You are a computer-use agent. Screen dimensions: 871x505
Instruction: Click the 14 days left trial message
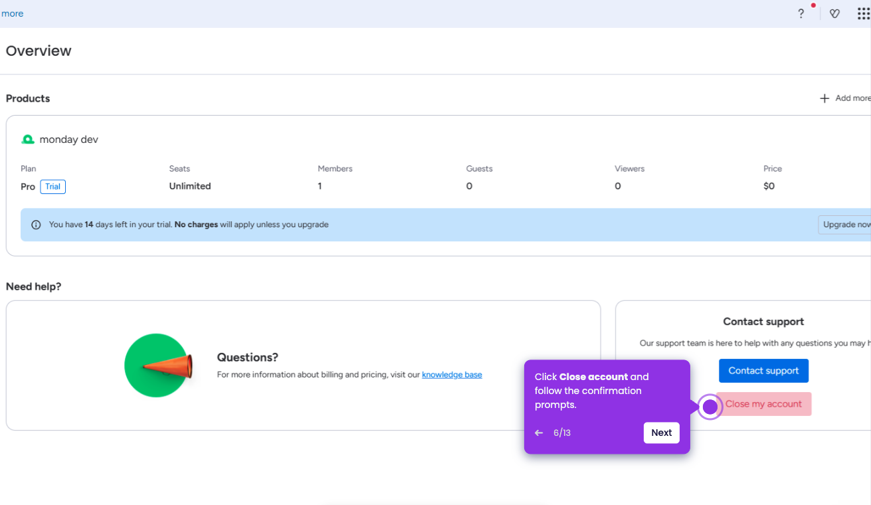tap(189, 225)
